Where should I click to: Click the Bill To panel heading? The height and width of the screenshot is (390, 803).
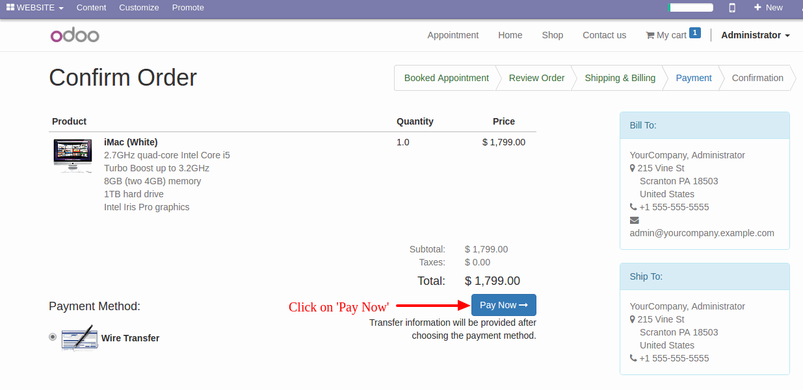click(x=705, y=125)
